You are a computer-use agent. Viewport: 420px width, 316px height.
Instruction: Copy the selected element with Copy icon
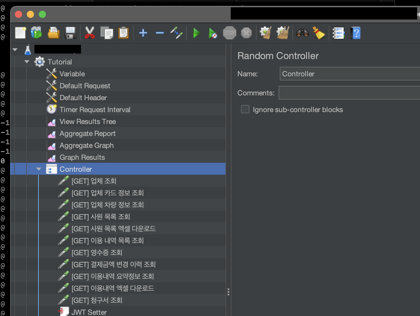pyautogui.click(x=106, y=33)
